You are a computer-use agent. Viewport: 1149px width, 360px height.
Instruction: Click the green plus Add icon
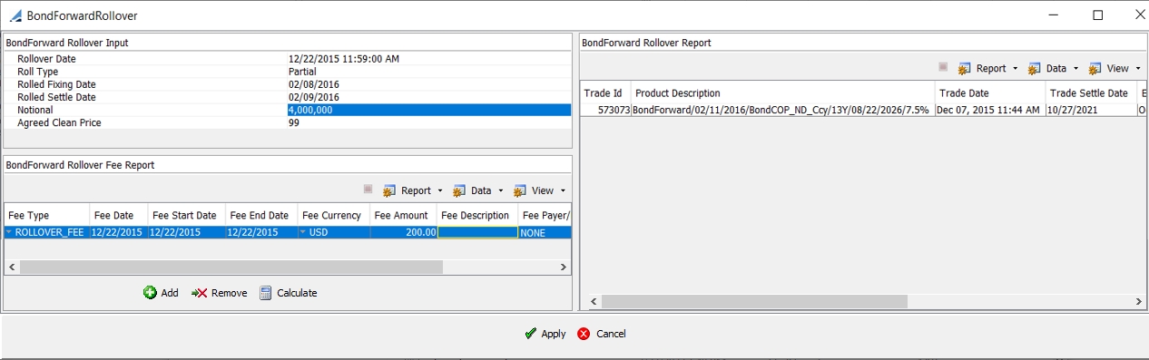(150, 293)
